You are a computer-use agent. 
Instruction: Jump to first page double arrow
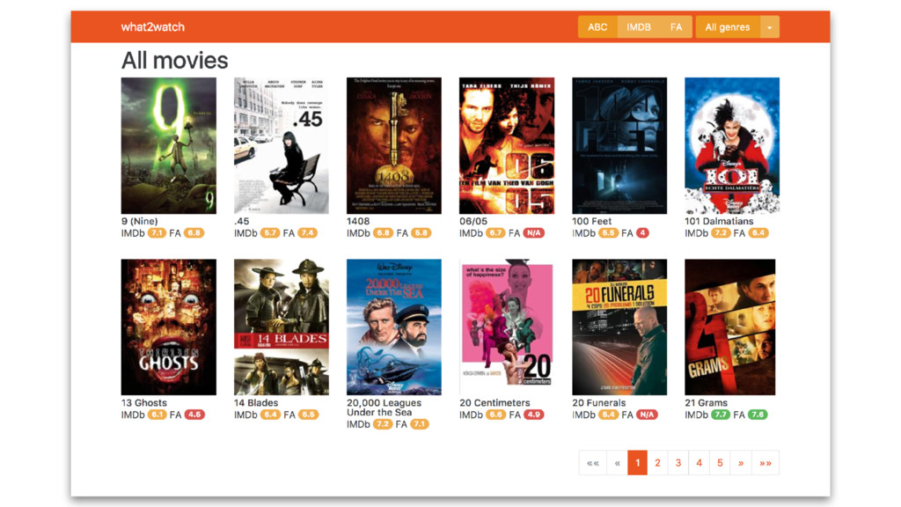click(x=593, y=463)
